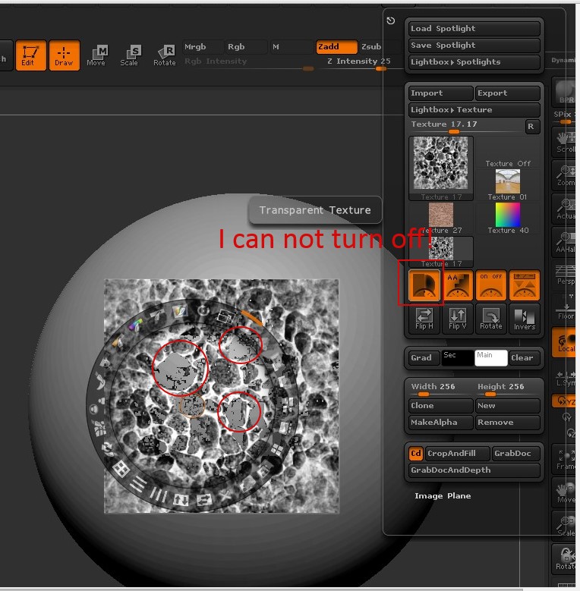The height and width of the screenshot is (591, 580).
Task: Click four-square grid icon at the dial's bottom-left
Action: pos(121,469)
